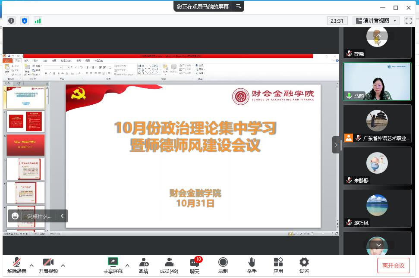Enter full screen mode icon
The height and width of the screenshot is (278, 419).
pos(408,21)
